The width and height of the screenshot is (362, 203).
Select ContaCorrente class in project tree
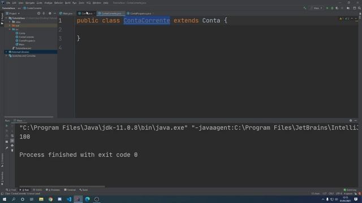click(25, 37)
